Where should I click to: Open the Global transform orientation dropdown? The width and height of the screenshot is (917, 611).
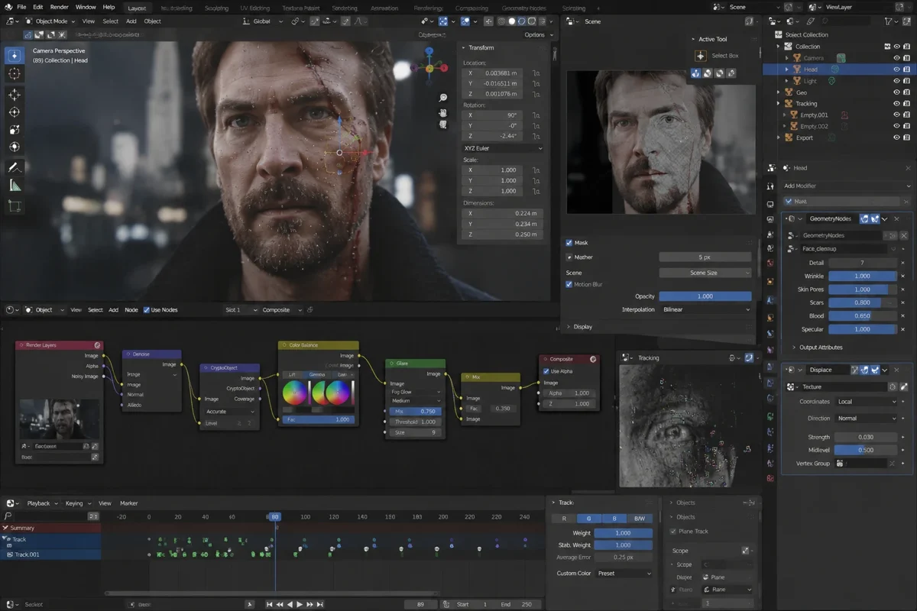pyautogui.click(x=264, y=21)
